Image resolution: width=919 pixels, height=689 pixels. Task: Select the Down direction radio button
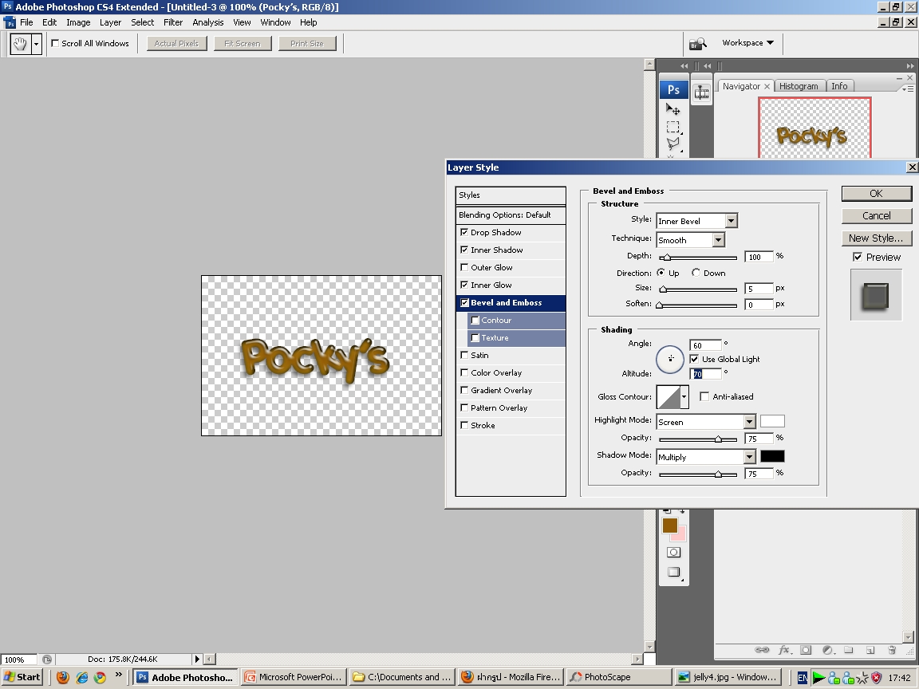[x=696, y=273]
